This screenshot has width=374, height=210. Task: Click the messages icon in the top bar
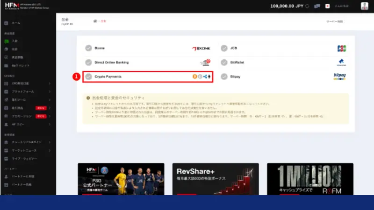click(x=317, y=7)
